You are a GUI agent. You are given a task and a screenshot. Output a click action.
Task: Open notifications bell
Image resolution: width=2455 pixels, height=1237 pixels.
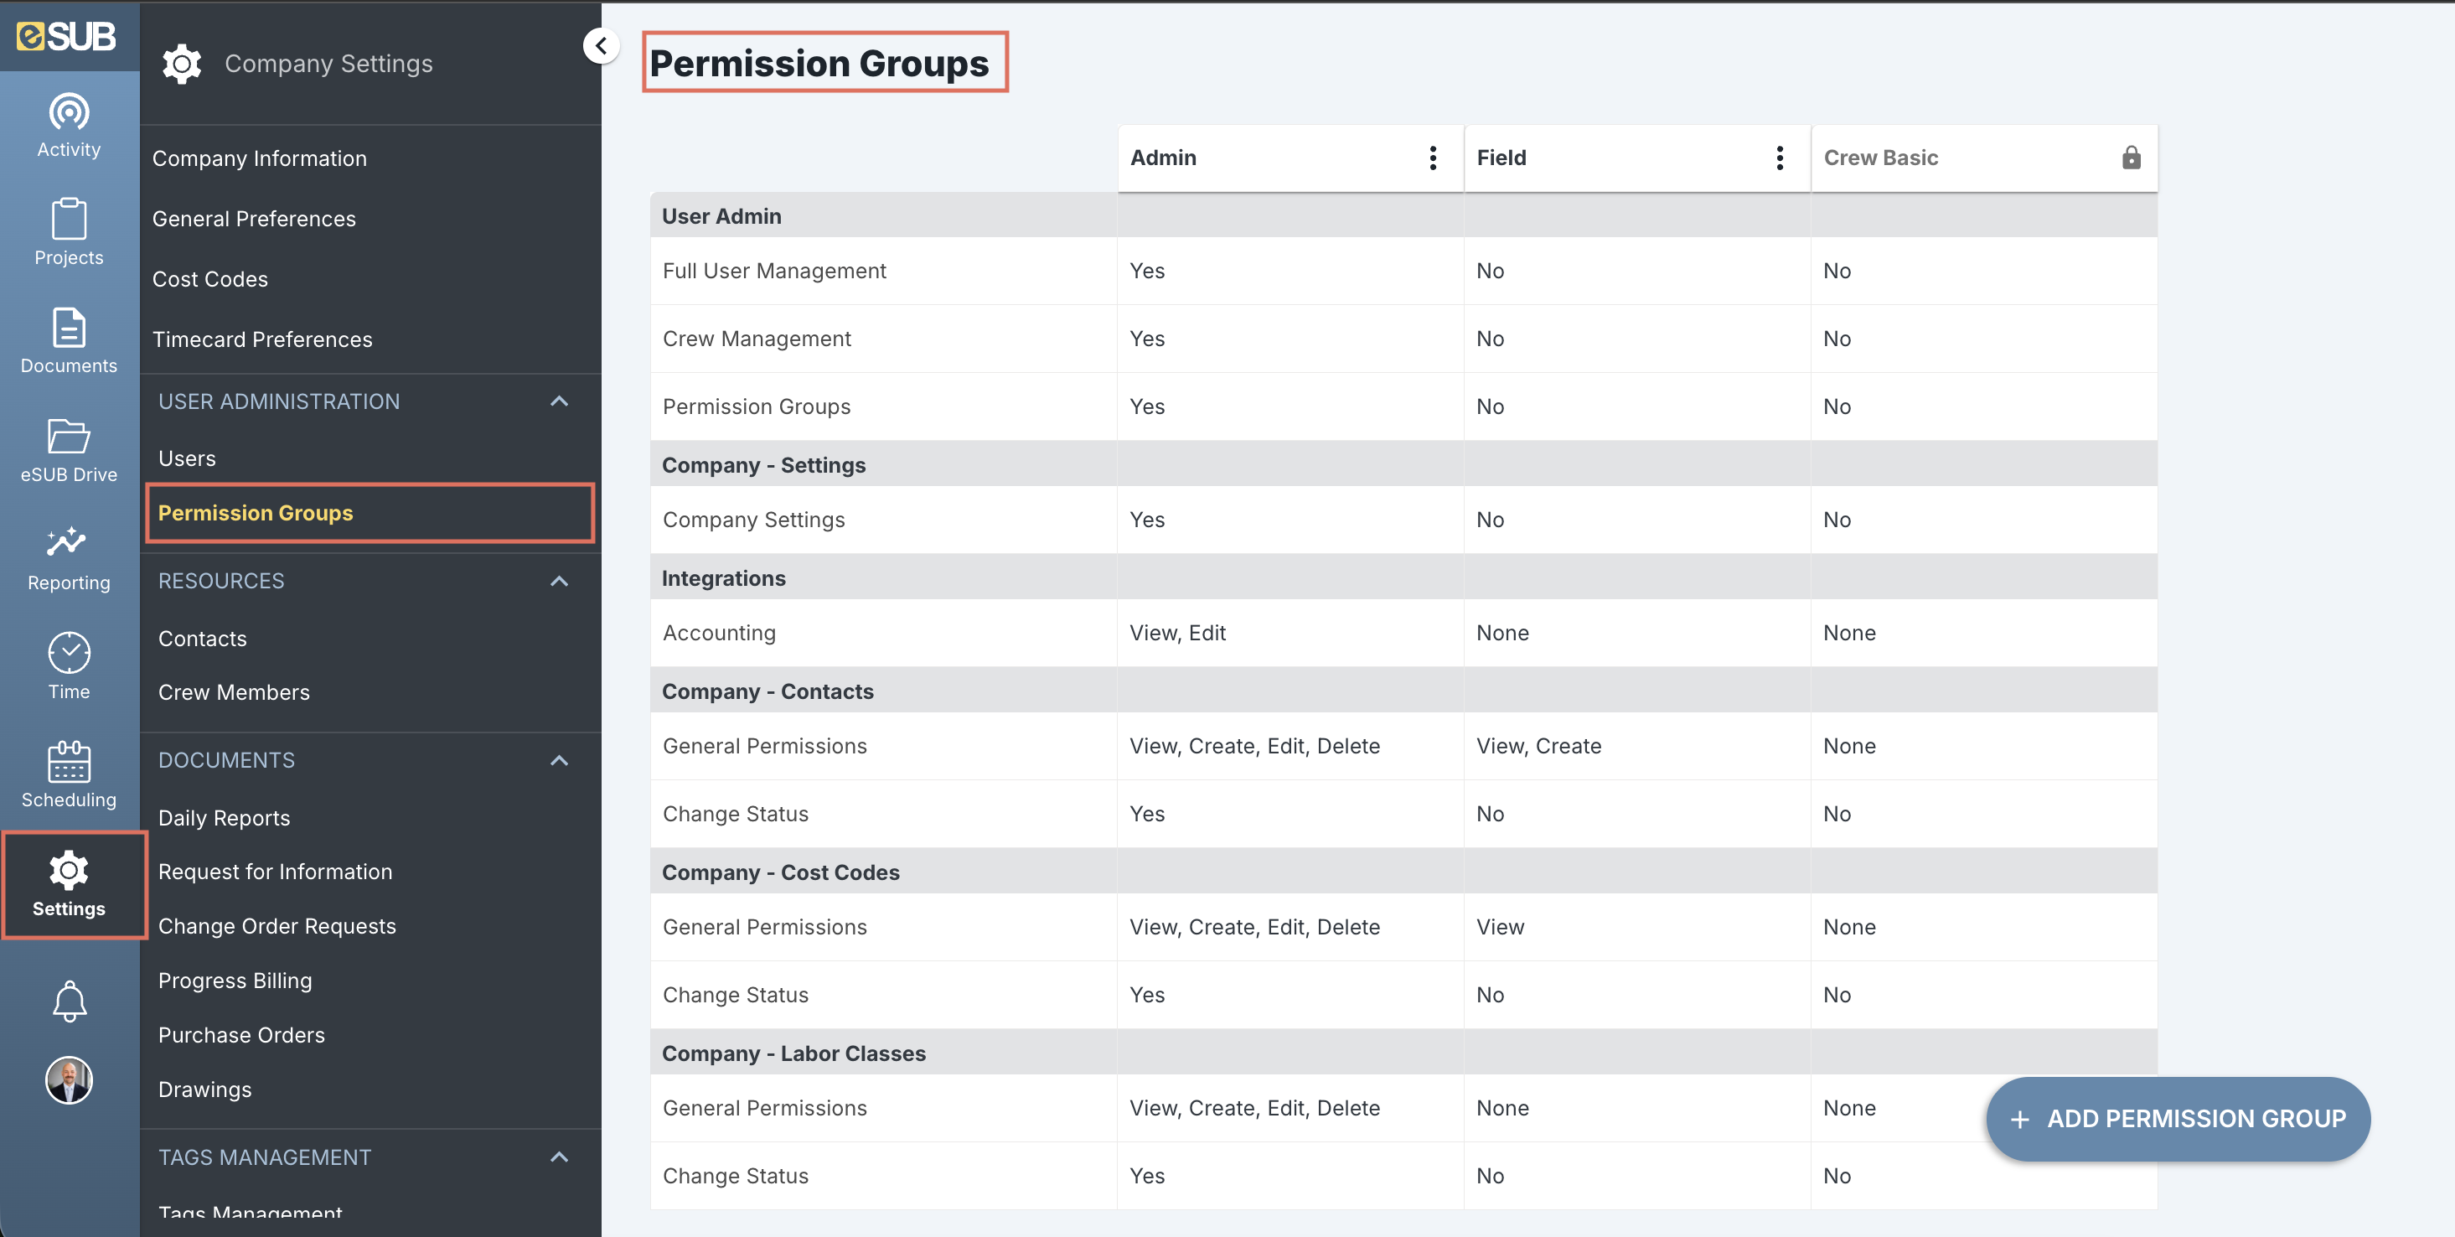pos(69,1001)
